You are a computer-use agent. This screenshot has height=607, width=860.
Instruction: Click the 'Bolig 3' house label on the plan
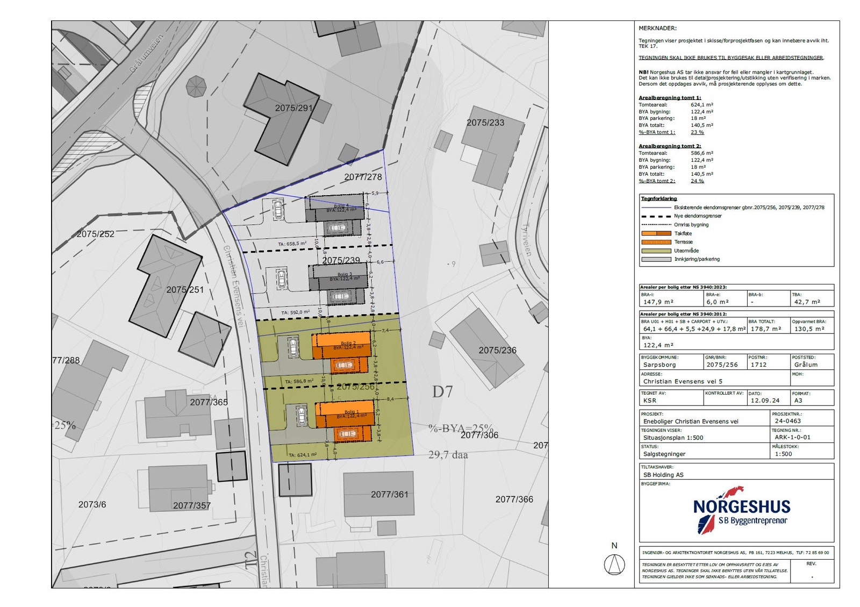(x=343, y=274)
